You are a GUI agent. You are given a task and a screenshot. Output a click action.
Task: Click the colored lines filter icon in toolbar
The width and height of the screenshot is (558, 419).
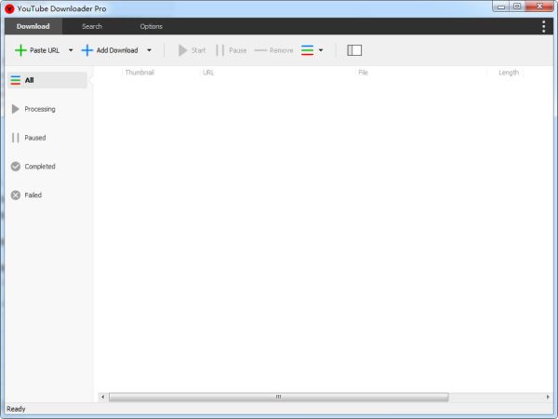(307, 50)
